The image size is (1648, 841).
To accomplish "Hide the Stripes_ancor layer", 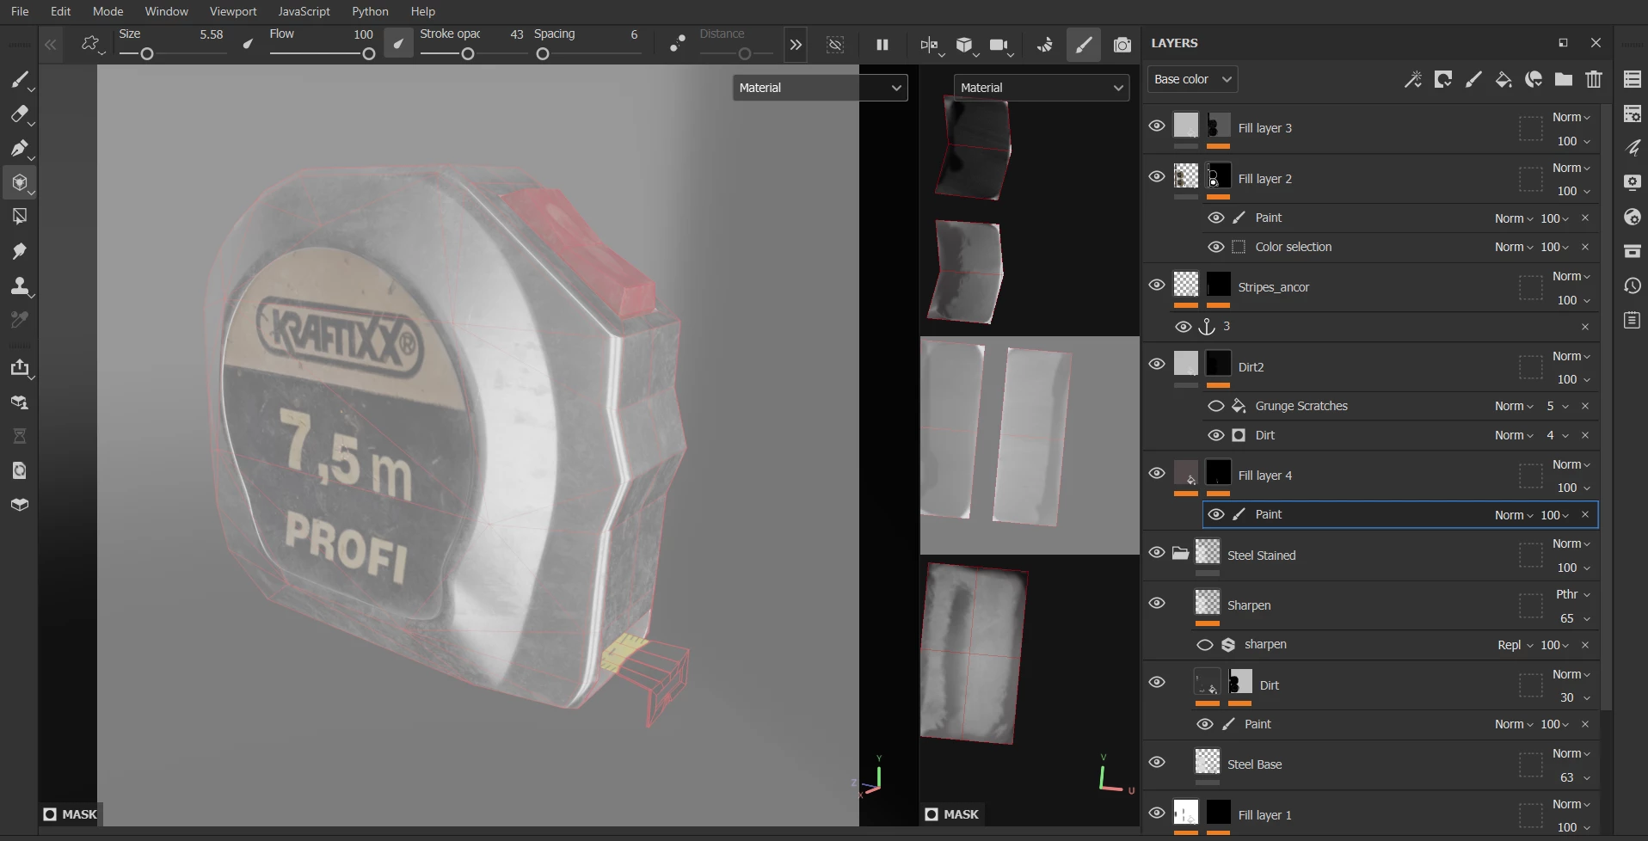I will 1157,285.
